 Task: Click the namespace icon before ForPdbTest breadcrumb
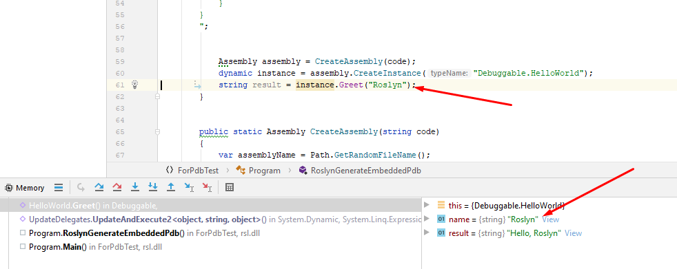pos(170,171)
